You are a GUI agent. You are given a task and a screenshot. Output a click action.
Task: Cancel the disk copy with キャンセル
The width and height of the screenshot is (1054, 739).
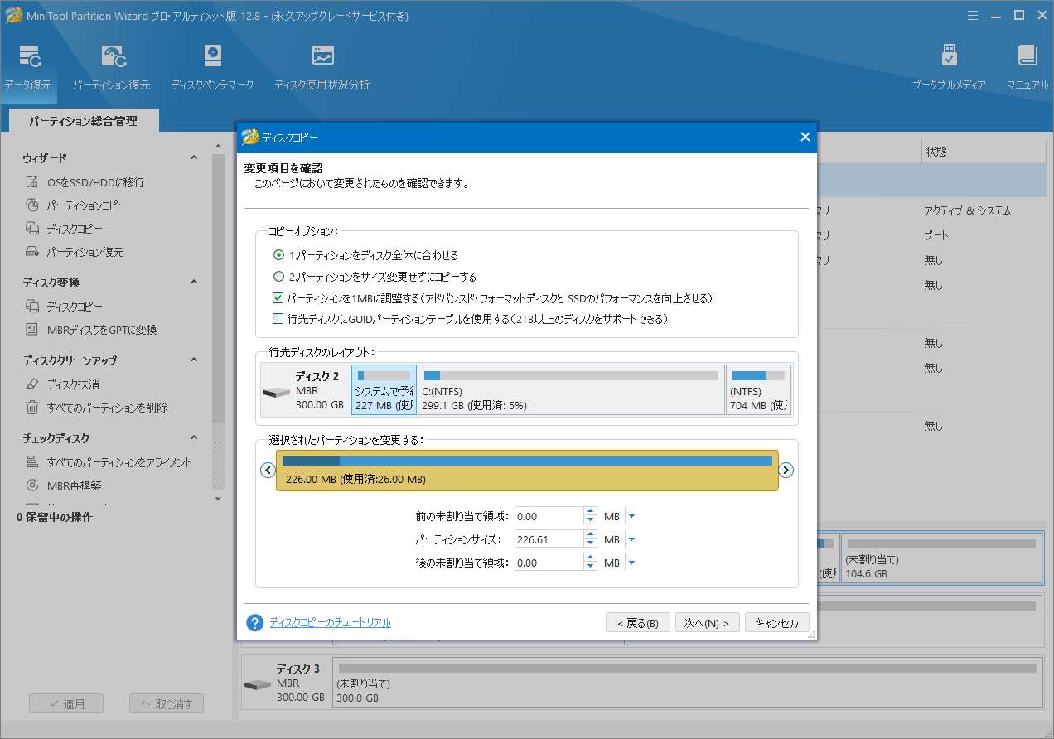[777, 623]
